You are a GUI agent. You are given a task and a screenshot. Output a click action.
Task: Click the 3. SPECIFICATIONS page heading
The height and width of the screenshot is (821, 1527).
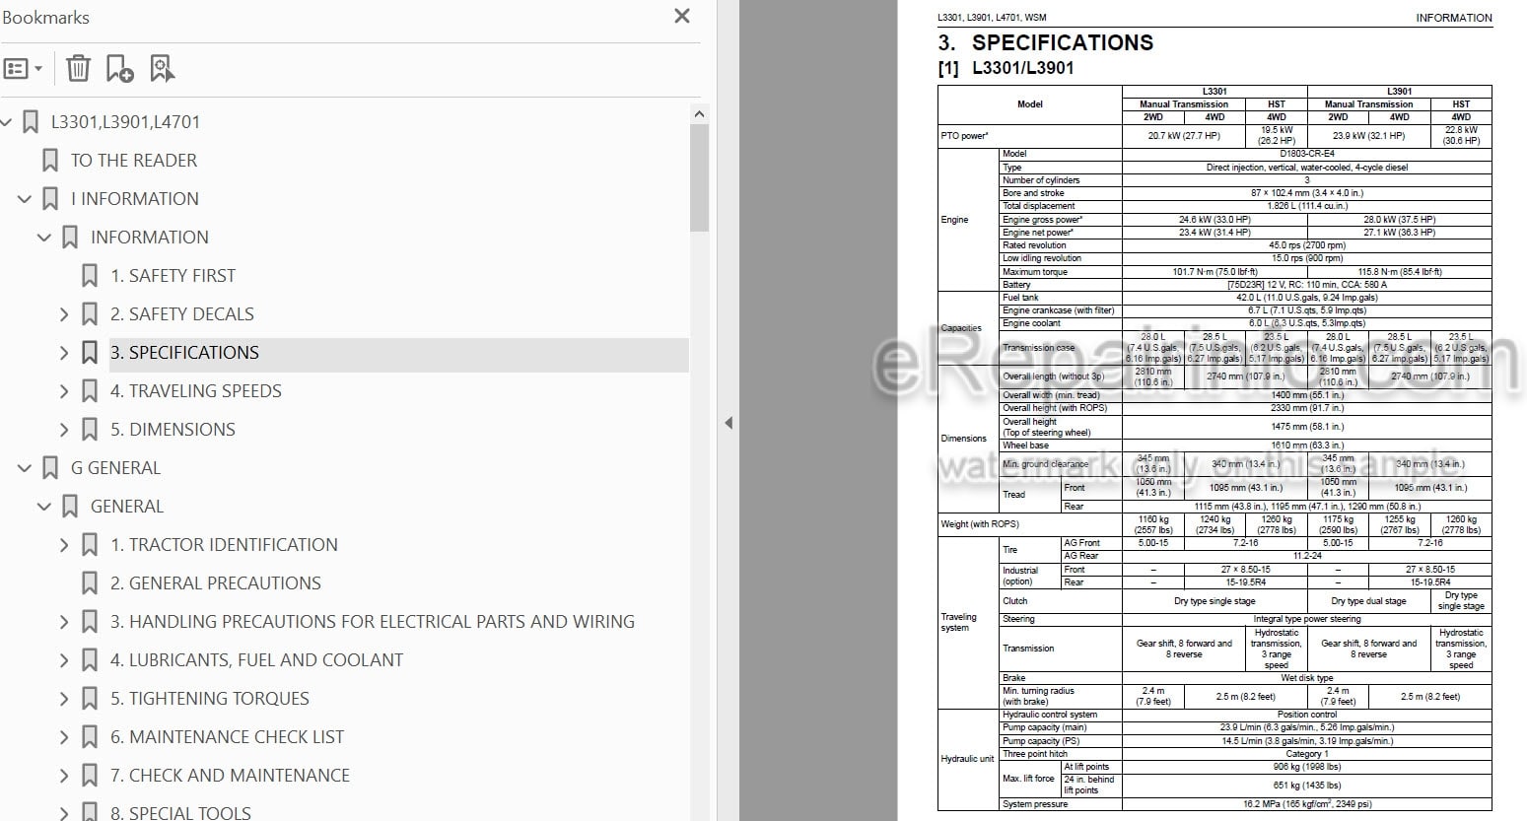point(1045,42)
